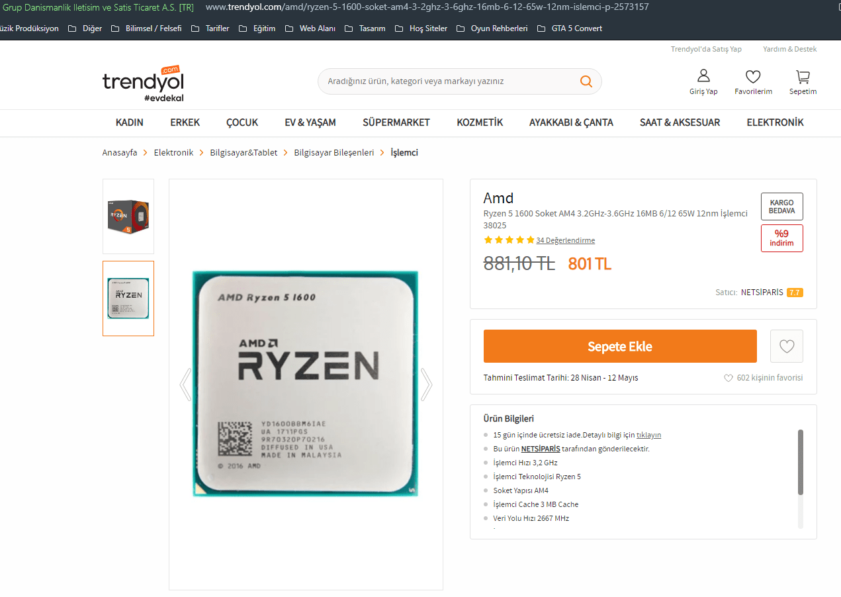Open the SÜPERMARKET category menu

396,122
